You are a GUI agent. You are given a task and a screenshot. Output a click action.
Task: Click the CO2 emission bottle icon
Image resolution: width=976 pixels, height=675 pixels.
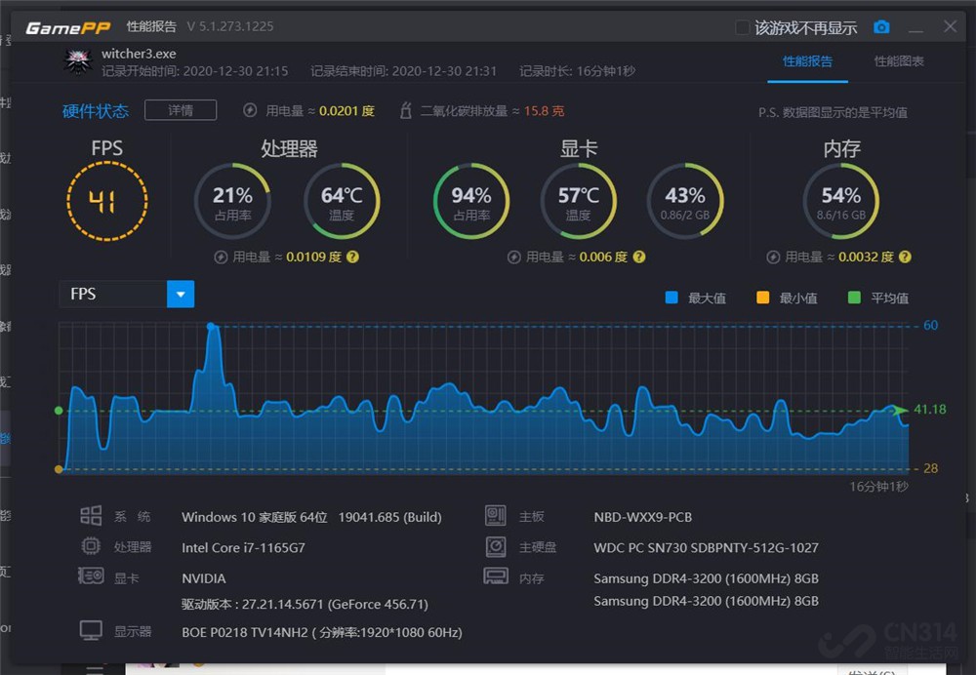(406, 110)
